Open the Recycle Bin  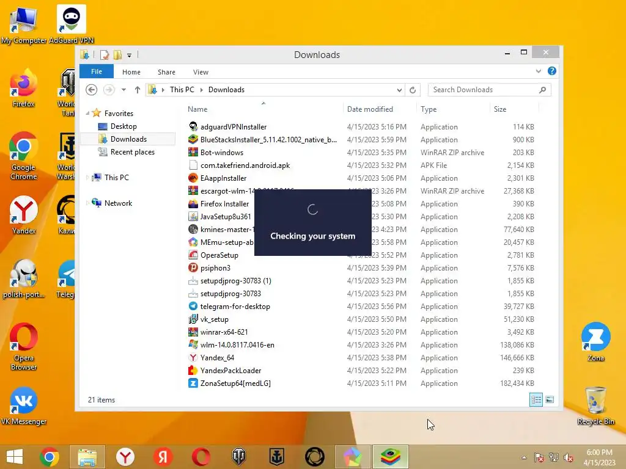pos(595,405)
